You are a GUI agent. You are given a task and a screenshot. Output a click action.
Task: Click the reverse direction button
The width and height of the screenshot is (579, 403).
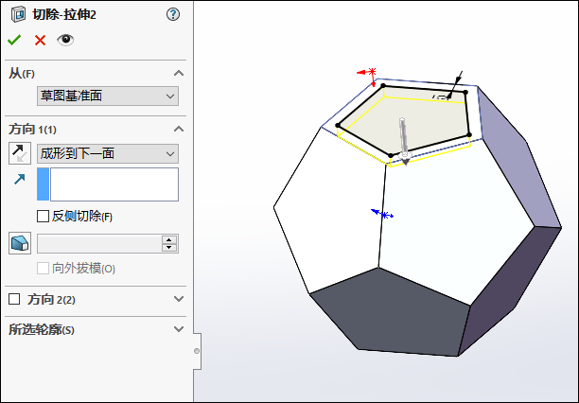pyautogui.click(x=20, y=153)
